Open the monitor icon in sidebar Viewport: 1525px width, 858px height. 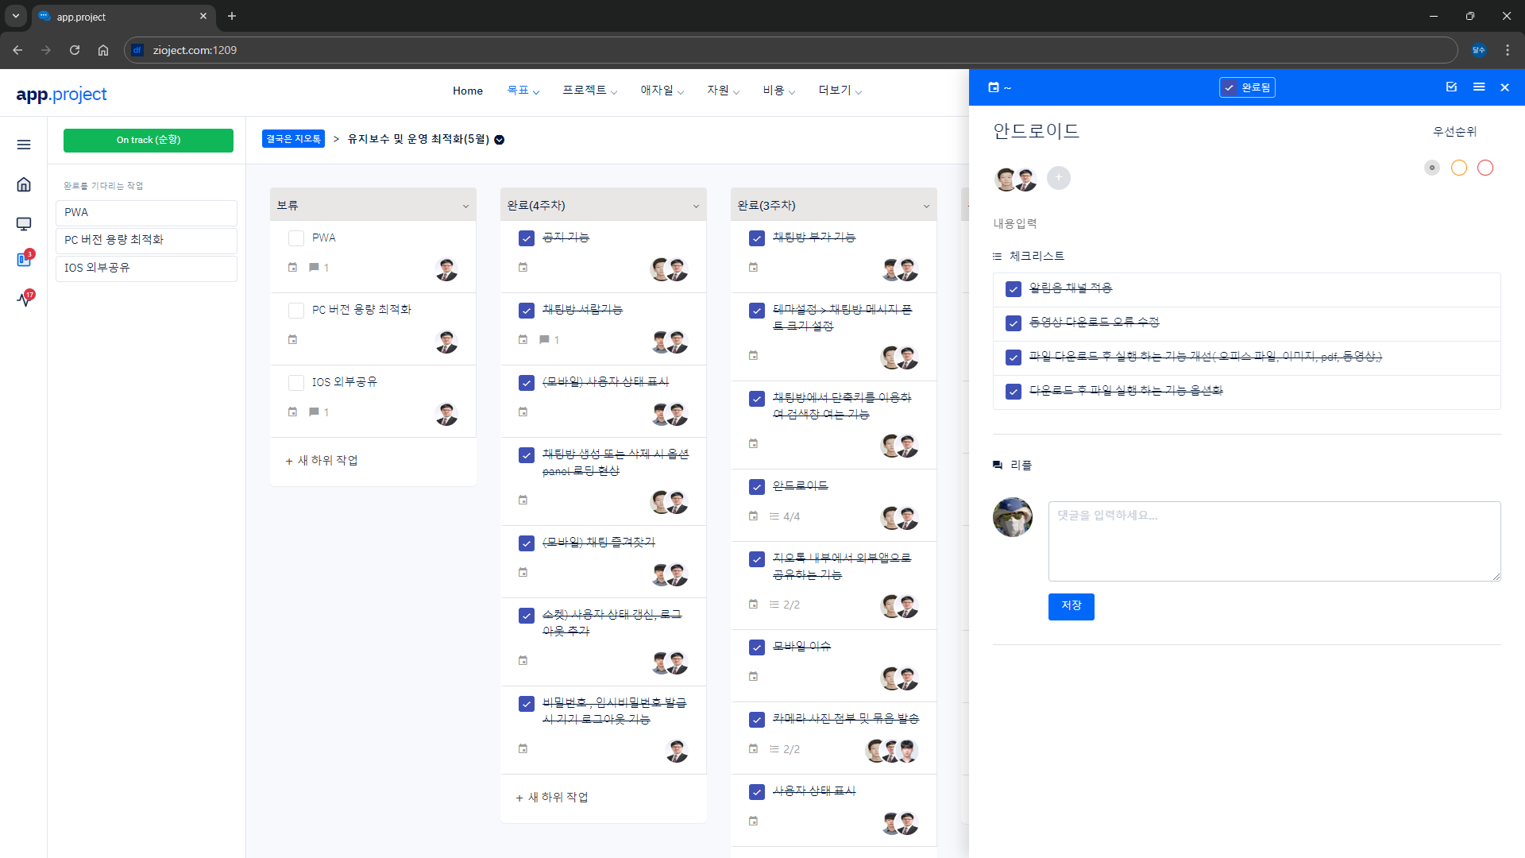tap(24, 224)
